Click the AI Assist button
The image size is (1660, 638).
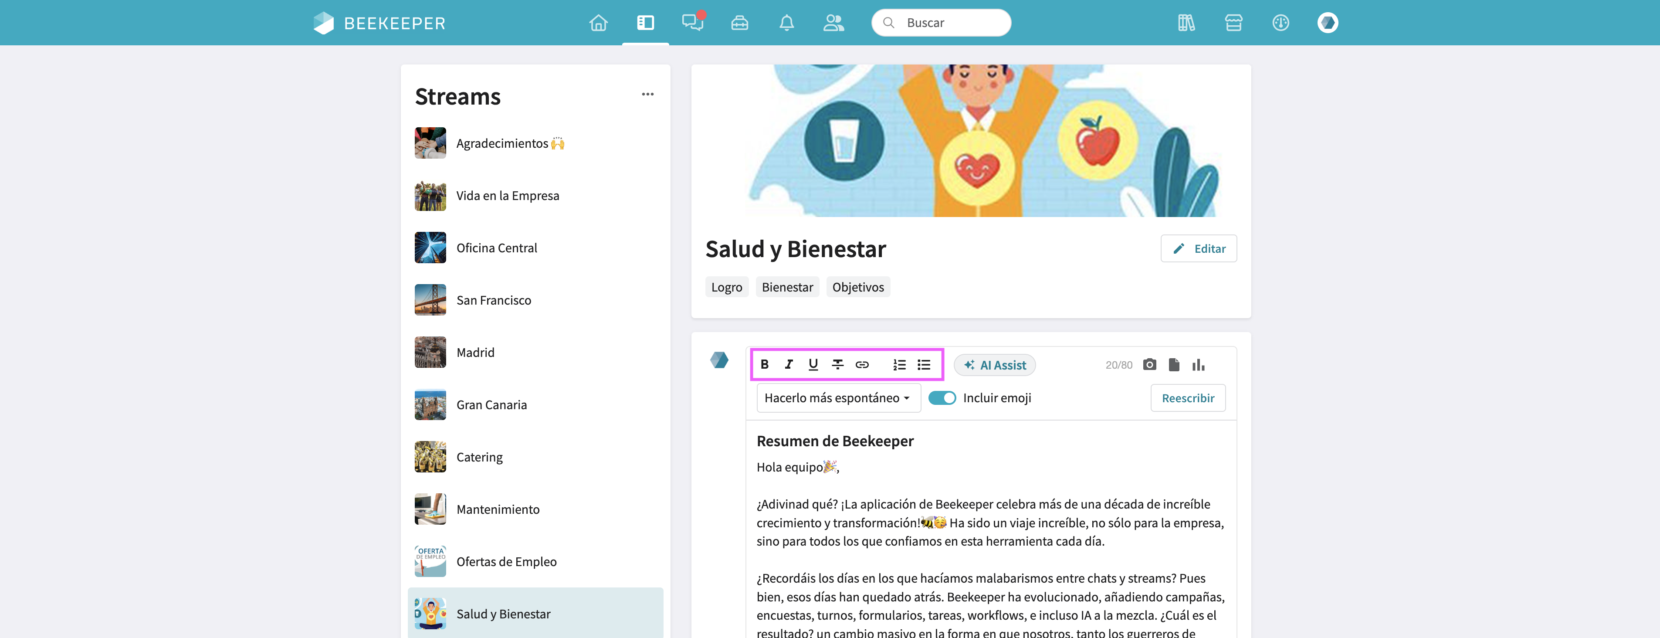point(994,365)
